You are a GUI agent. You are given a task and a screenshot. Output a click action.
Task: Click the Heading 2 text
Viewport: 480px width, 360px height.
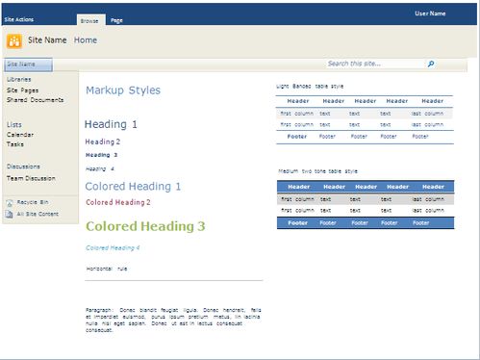(103, 141)
